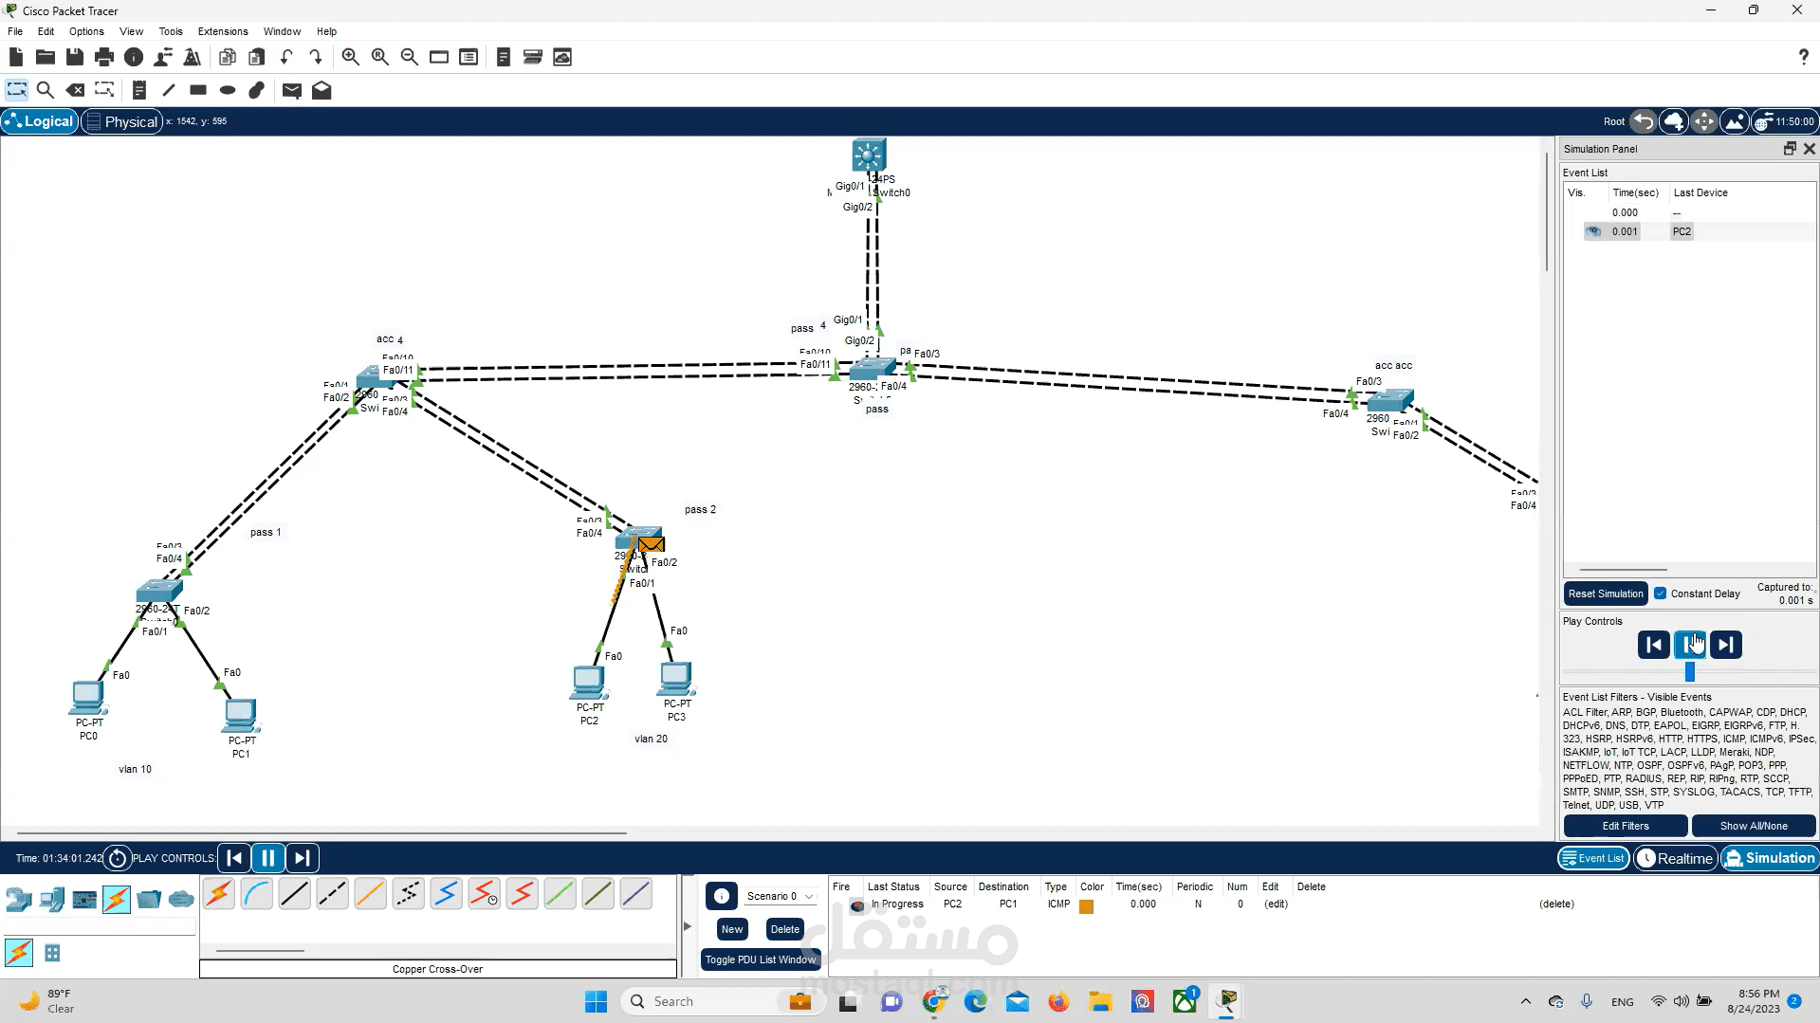Image resolution: width=1820 pixels, height=1023 pixels.
Task: Click the Show All/None button
Action: pos(1754,826)
